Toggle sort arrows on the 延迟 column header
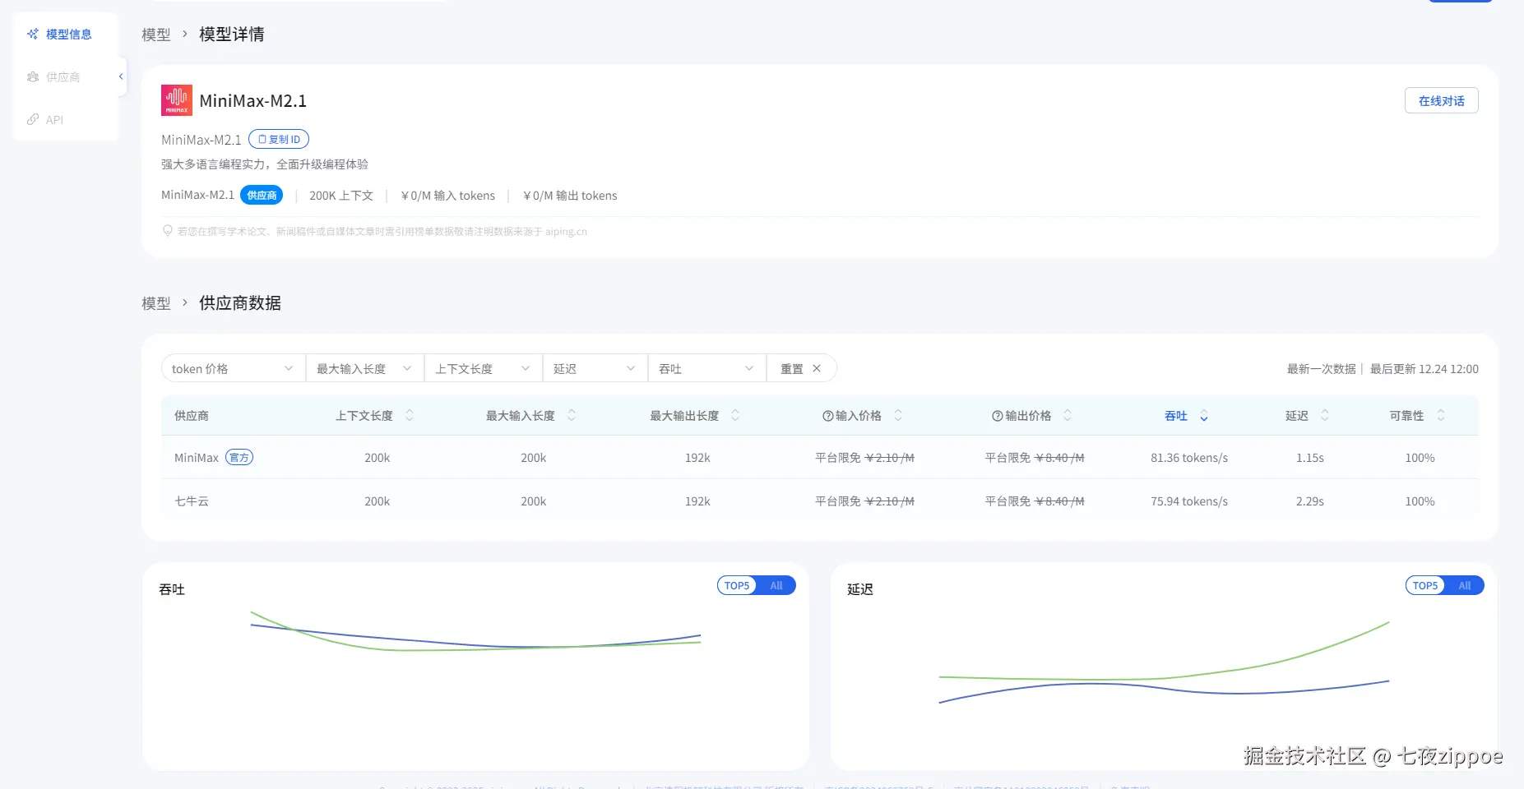 [1325, 416]
